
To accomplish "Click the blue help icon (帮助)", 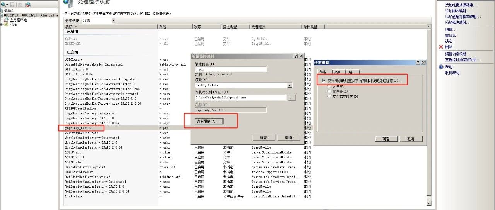I will point(441,67).
